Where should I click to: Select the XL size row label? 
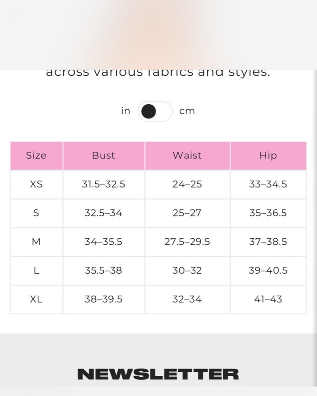36,299
